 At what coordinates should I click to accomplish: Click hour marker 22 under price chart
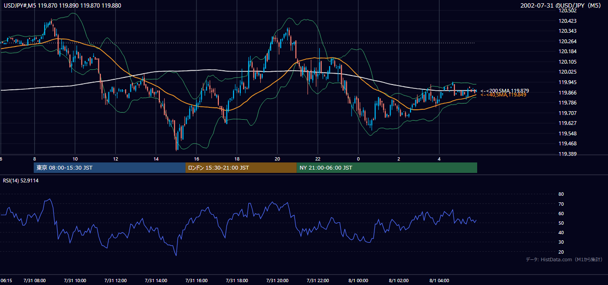point(318,159)
